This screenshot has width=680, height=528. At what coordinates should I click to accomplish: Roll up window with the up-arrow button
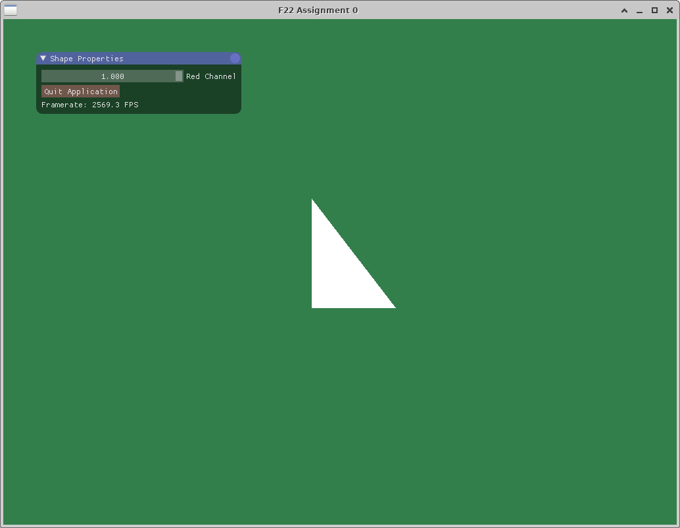(x=624, y=11)
